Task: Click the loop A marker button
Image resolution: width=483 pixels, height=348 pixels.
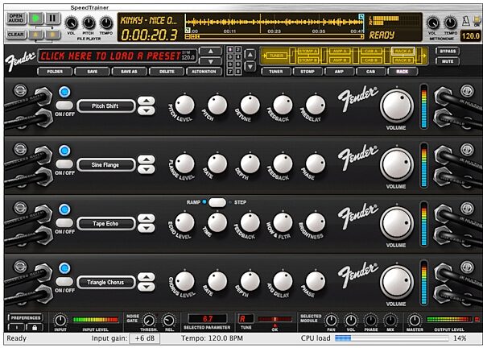Action: pos(36,34)
